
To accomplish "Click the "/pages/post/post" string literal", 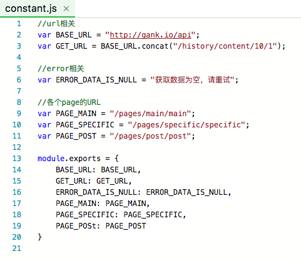I will pyautogui.click(x=150, y=136).
